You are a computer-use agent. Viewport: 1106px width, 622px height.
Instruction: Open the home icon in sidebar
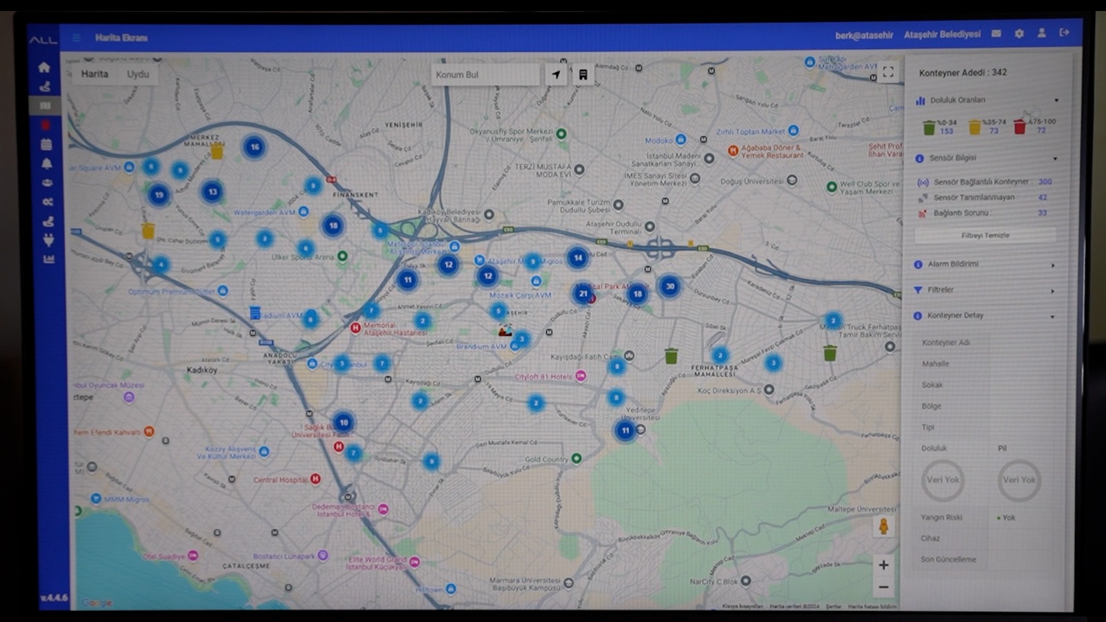(x=44, y=68)
